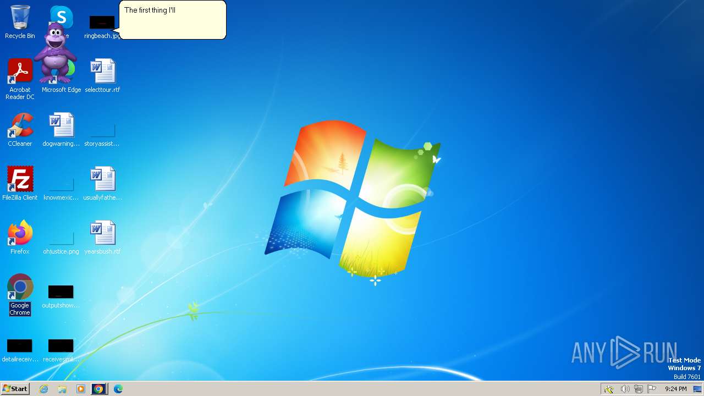
Task: Select the Firefox desktop shortcut
Action: [x=20, y=237]
